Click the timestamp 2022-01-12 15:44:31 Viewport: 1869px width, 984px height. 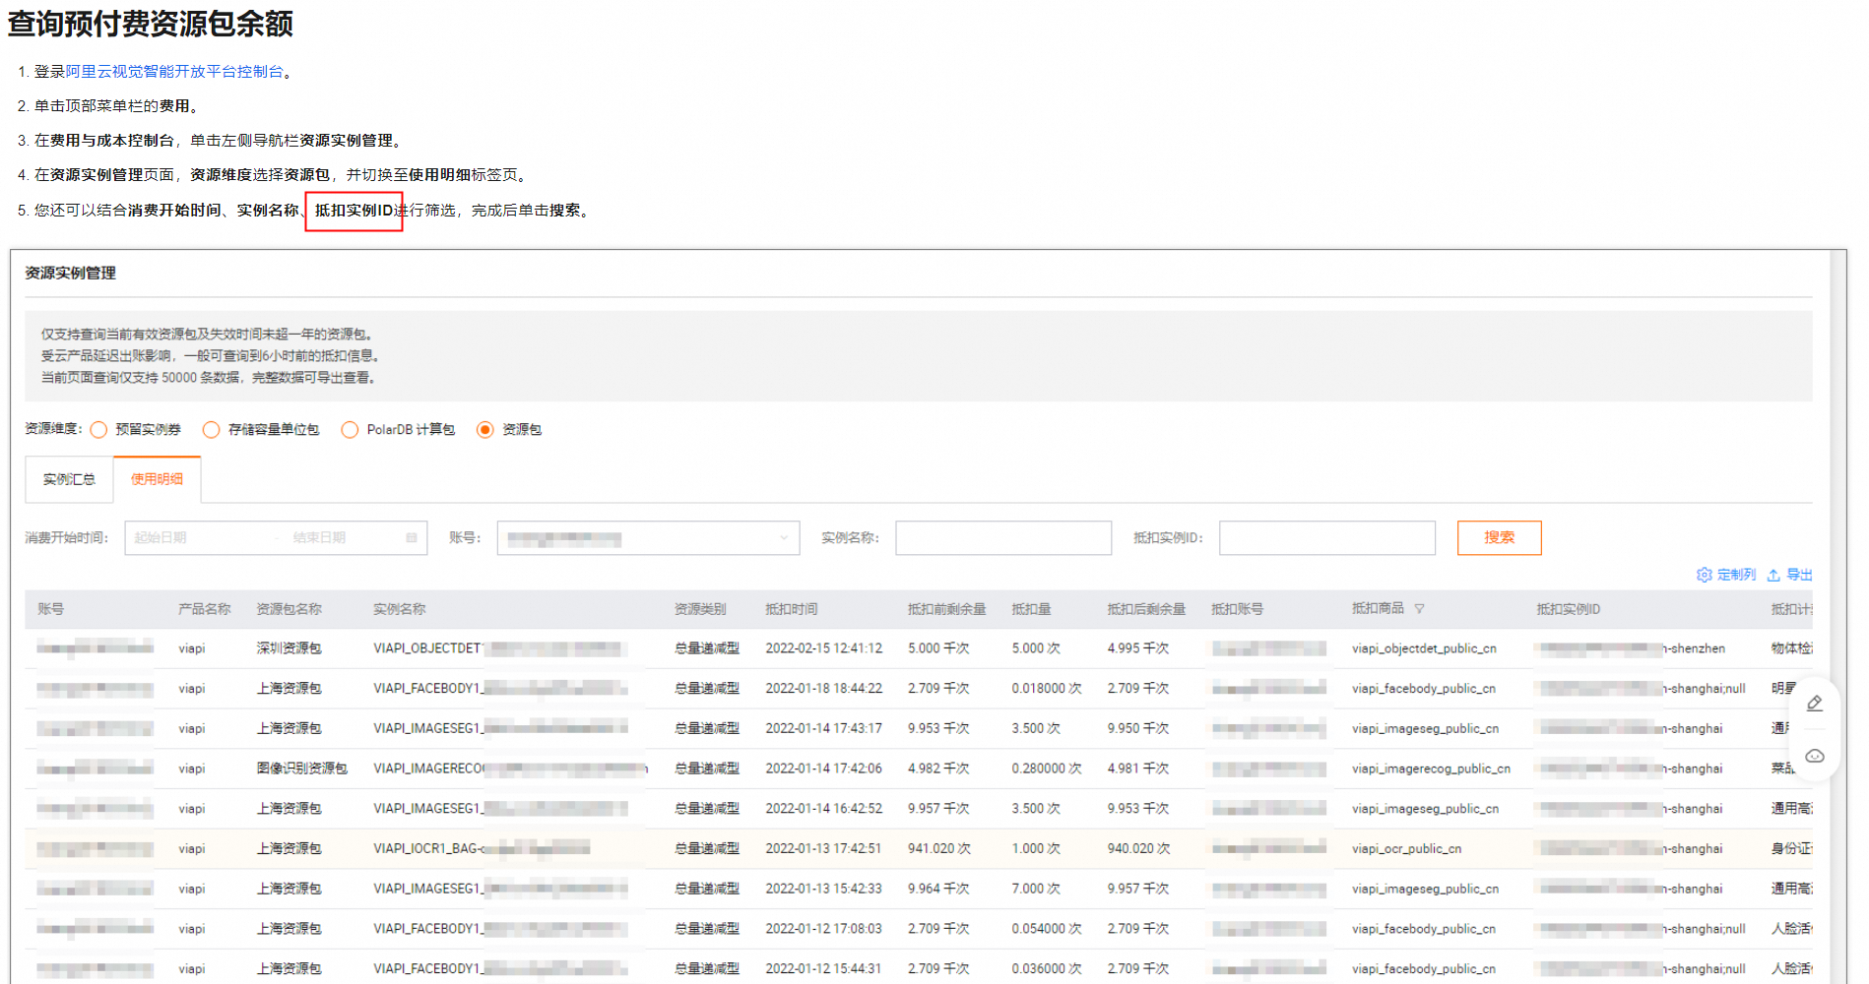click(824, 969)
